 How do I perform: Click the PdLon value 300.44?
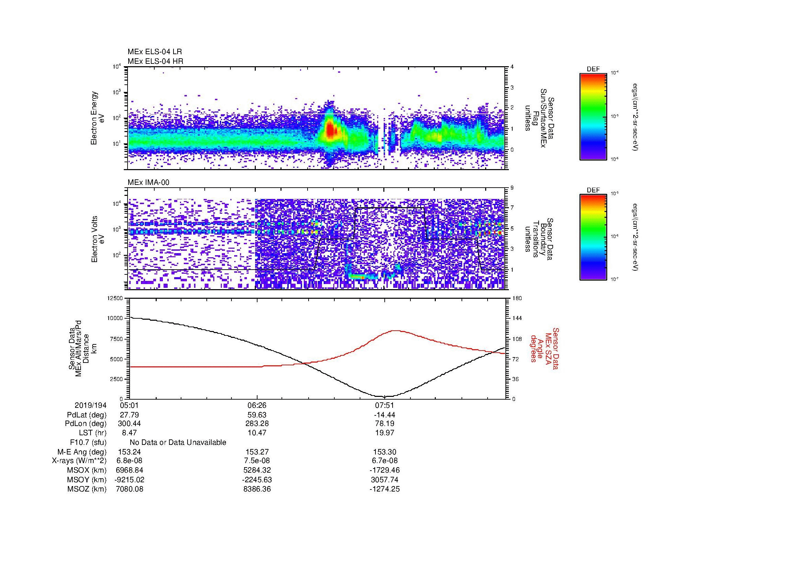click(129, 424)
